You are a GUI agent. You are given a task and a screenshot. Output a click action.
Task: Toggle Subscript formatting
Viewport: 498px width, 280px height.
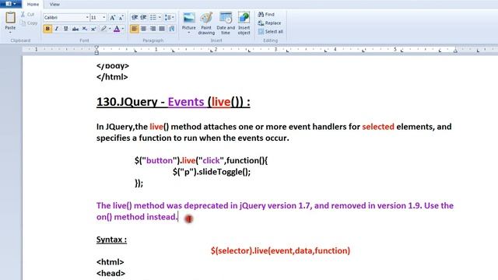click(x=85, y=29)
